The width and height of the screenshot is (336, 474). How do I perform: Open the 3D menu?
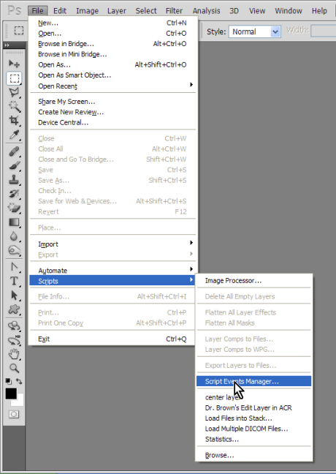234,11
